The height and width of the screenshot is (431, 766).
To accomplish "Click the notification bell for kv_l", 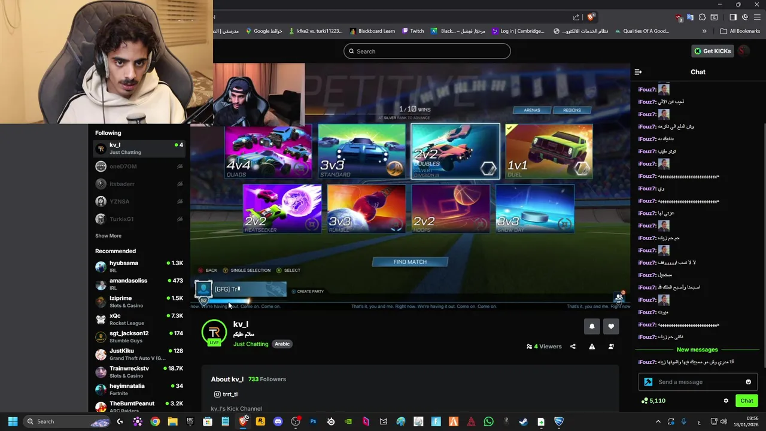I will [x=592, y=326].
